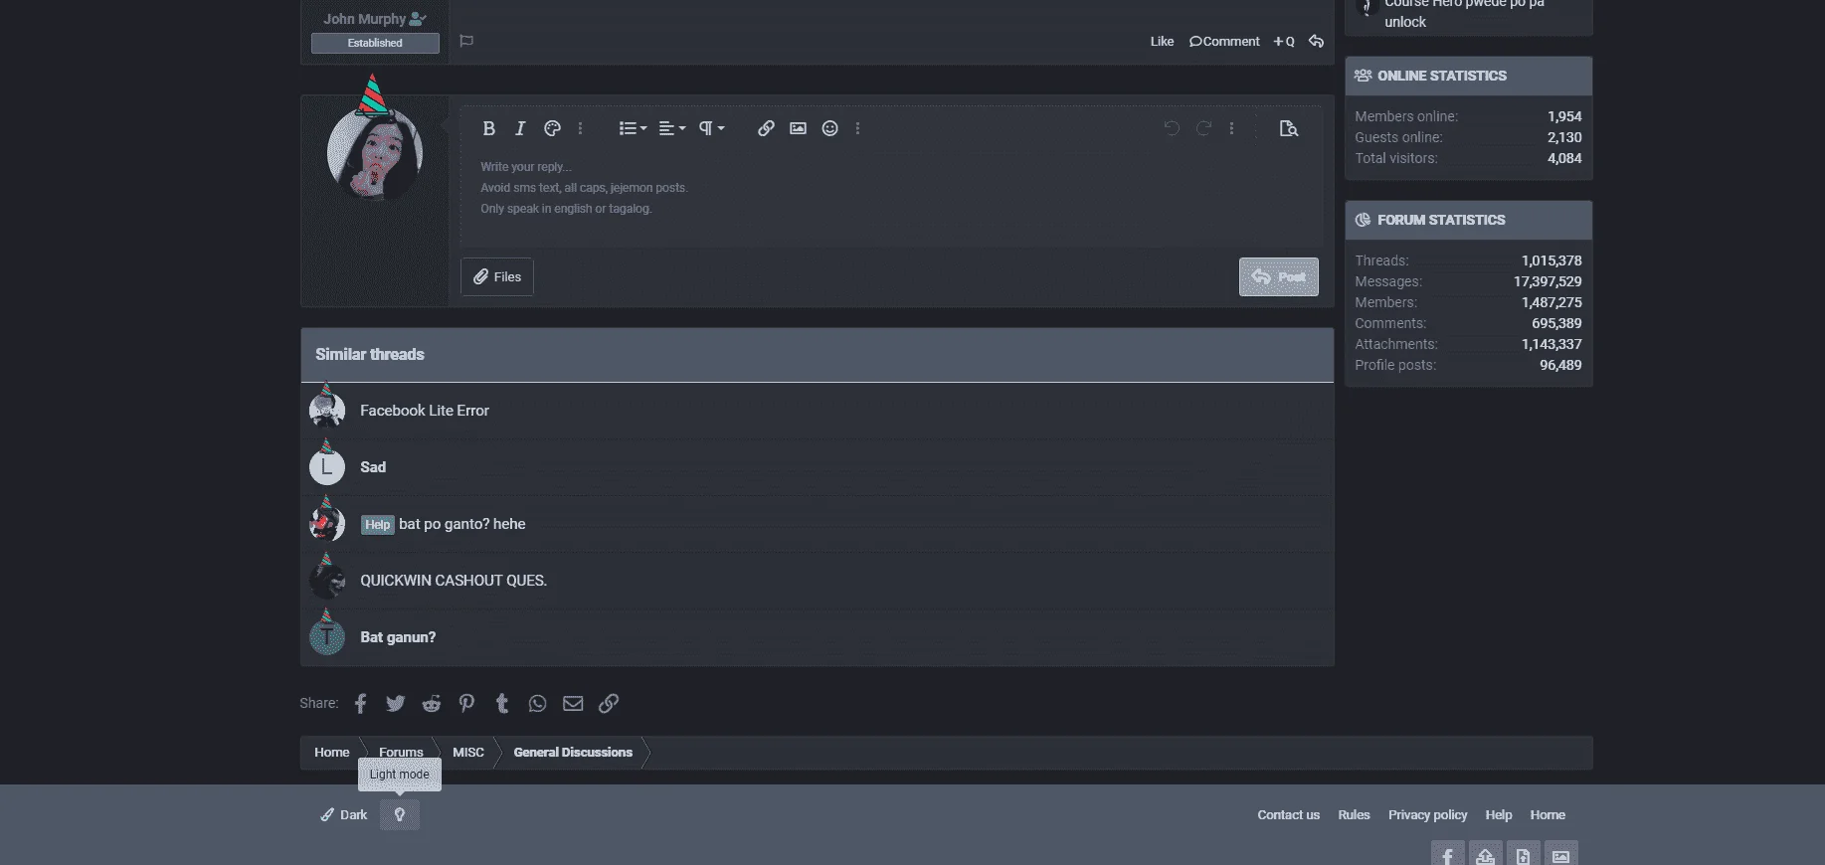Click the ONLINE STATISTICS header

(1468, 76)
